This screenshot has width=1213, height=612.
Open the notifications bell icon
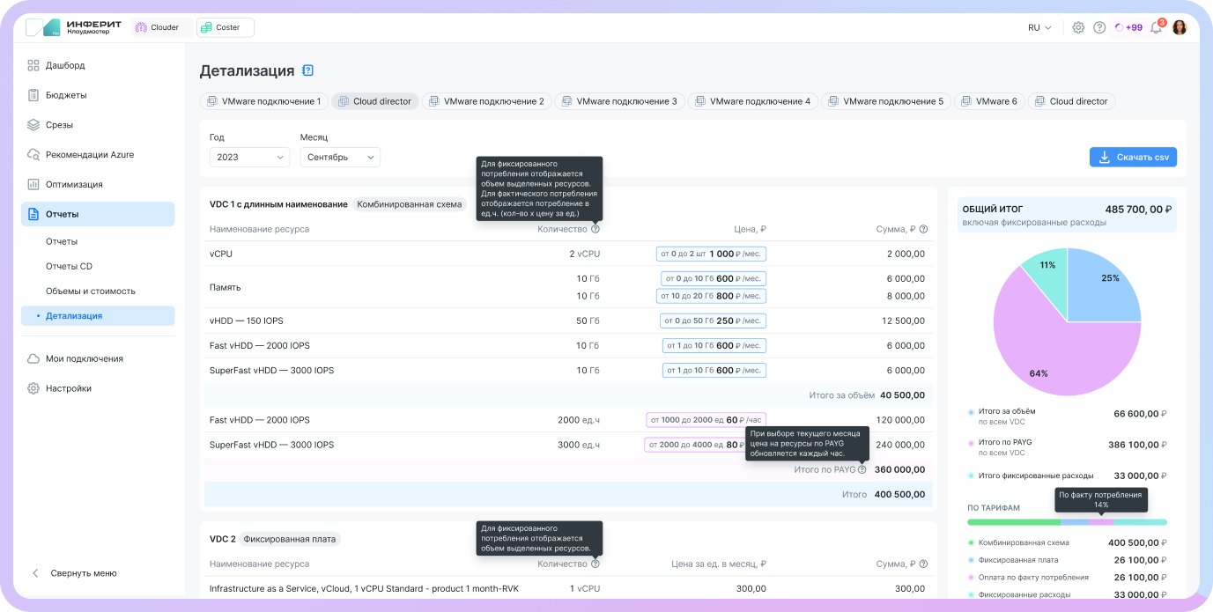(1156, 27)
